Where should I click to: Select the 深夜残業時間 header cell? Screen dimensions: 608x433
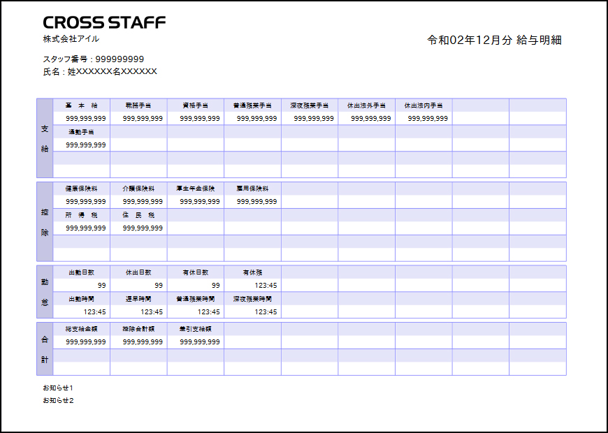click(252, 299)
